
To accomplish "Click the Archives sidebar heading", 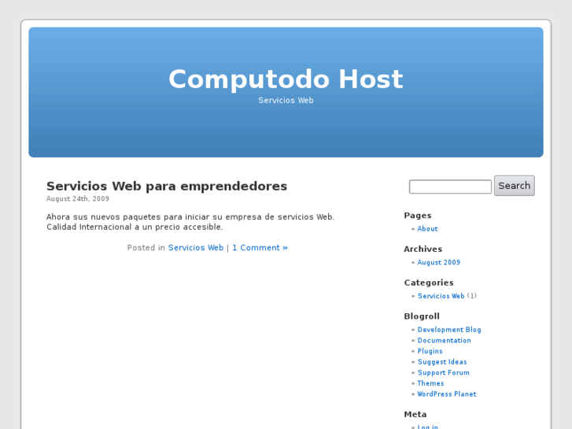I will pos(423,249).
